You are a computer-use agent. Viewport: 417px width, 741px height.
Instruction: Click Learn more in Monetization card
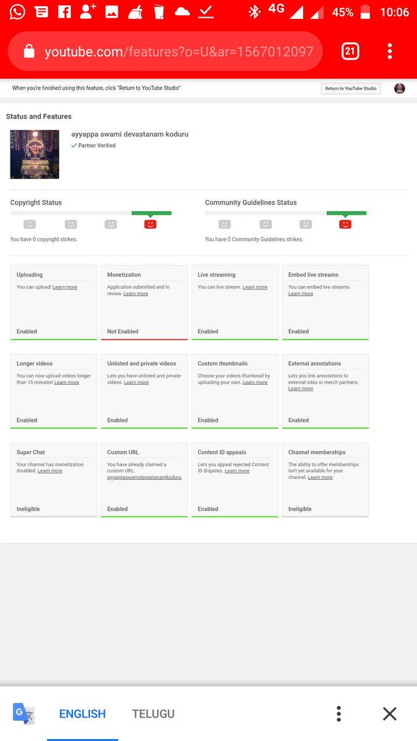coord(136,294)
